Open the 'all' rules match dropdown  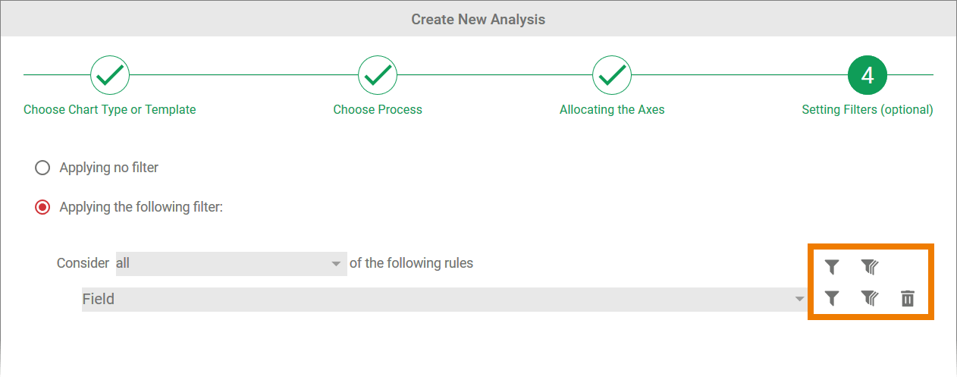231,263
